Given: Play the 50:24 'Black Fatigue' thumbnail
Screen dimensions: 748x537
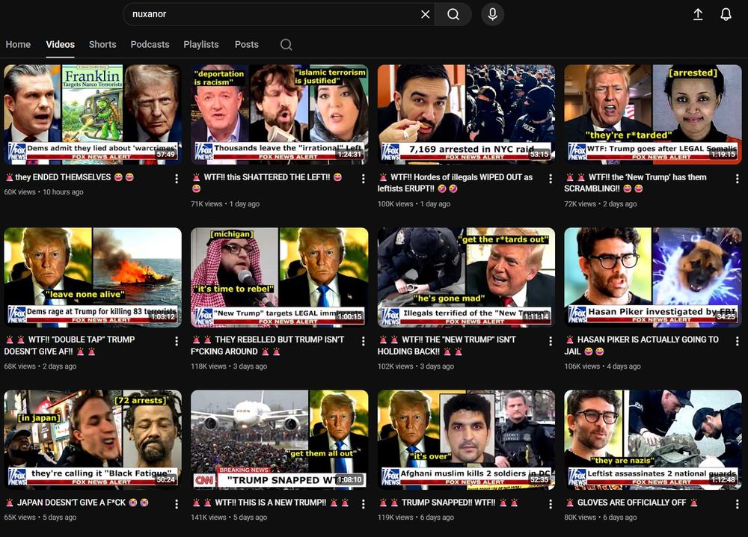Looking at the screenshot, I should tap(93, 440).
